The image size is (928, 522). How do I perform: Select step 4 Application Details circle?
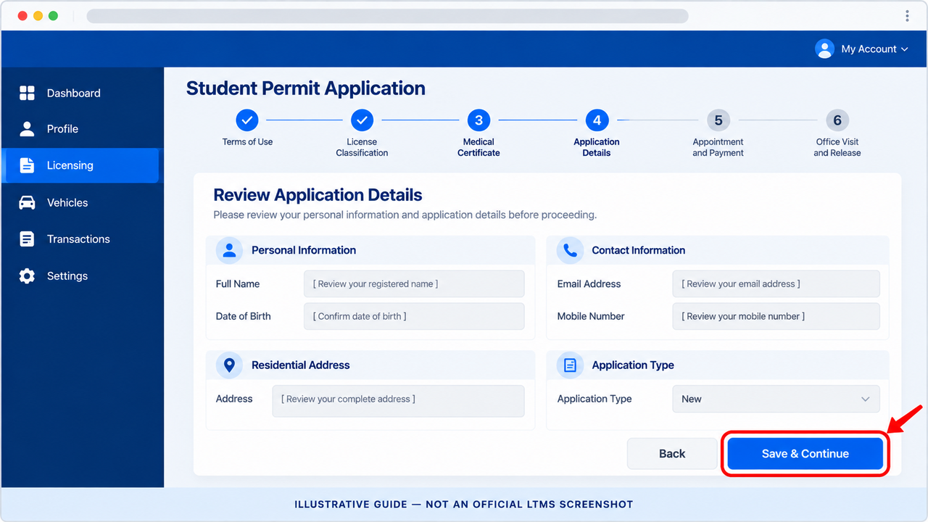[597, 120]
